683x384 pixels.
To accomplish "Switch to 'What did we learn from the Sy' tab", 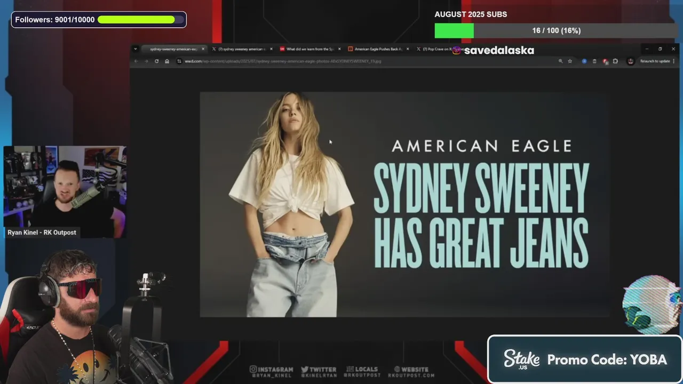I will [x=309, y=49].
